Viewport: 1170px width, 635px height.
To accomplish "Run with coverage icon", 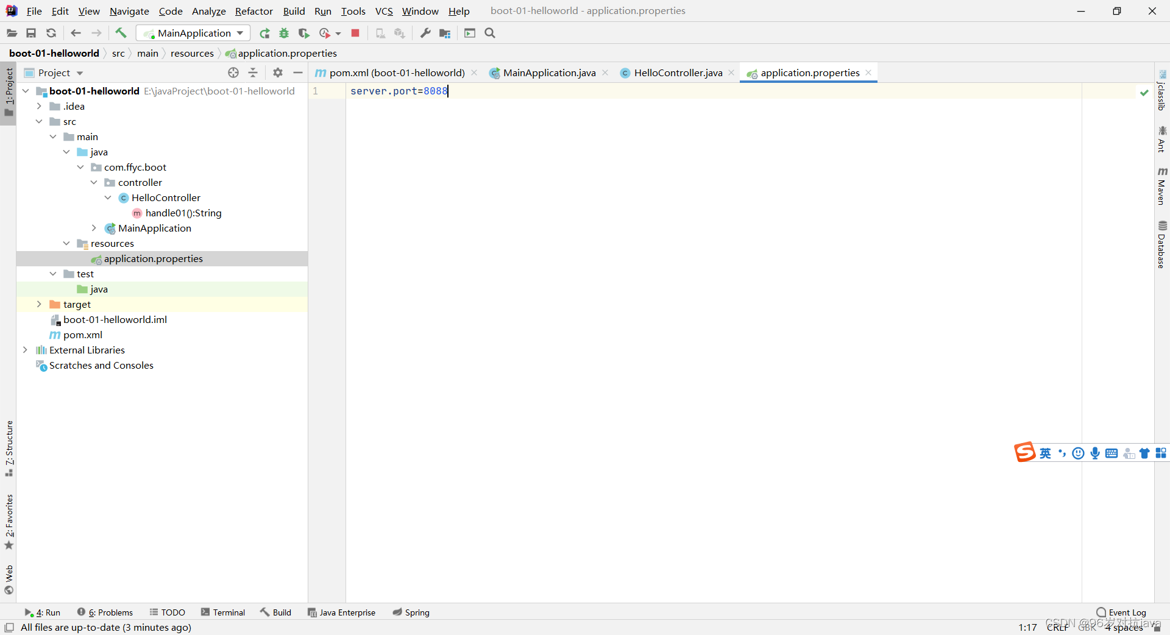I will [303, 33].
